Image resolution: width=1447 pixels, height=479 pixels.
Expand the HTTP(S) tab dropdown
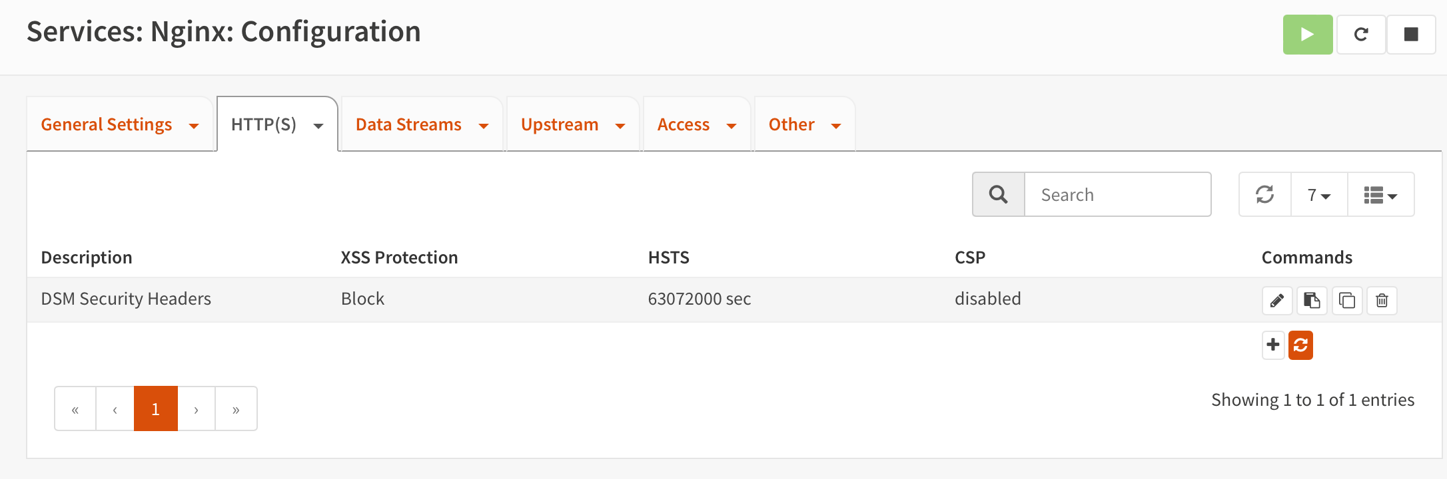tap(318, 126)
